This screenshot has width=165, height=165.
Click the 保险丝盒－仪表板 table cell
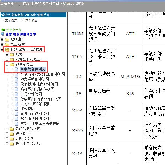(x=102, y=153)
